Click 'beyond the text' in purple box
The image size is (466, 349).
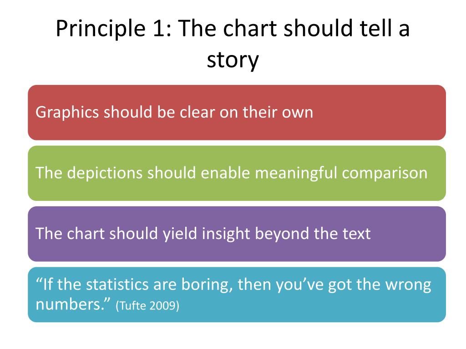[313, 234]
